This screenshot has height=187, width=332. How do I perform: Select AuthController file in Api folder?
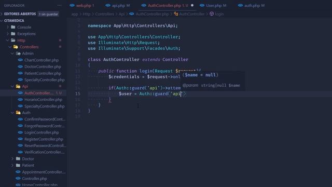tap(39, 93)
